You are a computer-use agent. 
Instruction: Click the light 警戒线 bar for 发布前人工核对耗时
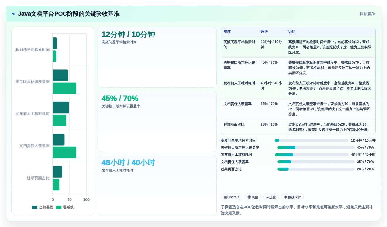point(59,120)
